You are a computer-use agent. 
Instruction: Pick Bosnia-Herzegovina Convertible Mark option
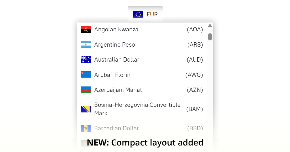pos(142,109)
